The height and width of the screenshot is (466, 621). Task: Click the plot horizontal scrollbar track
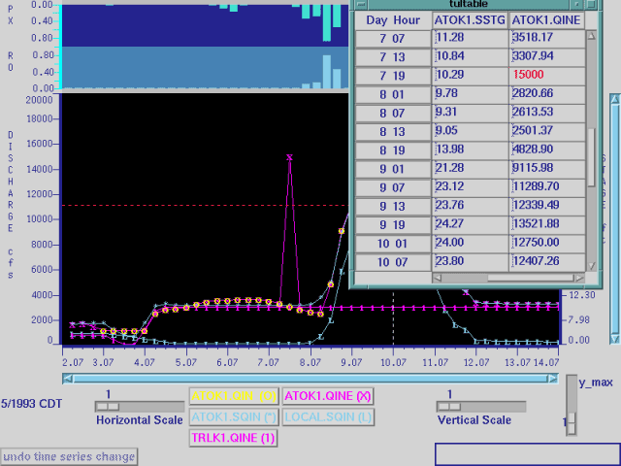tap(310, 379)
